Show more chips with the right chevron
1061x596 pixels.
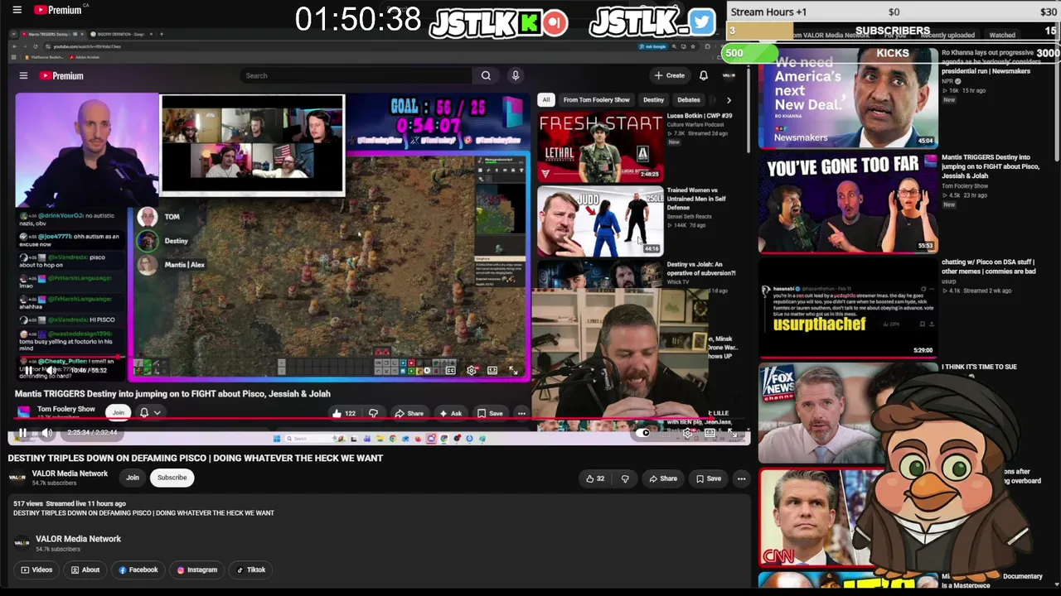[729, 100]
